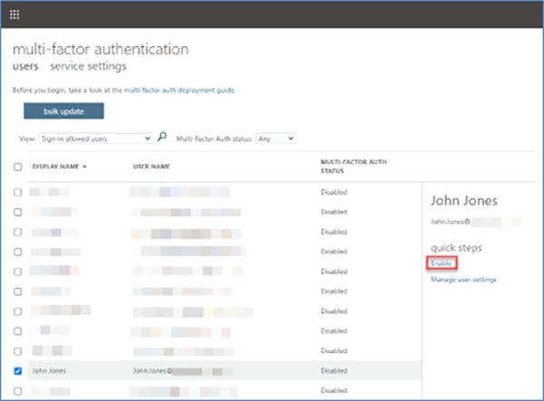The height and width of the screenshot is (401, 544).
Task: Tick the checkbox directly above John Jones
Action: (x=18, y=350)
